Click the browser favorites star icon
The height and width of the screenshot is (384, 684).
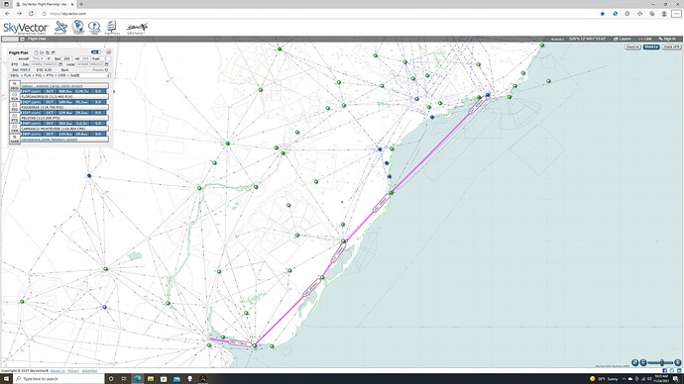(x=603, y=14)
